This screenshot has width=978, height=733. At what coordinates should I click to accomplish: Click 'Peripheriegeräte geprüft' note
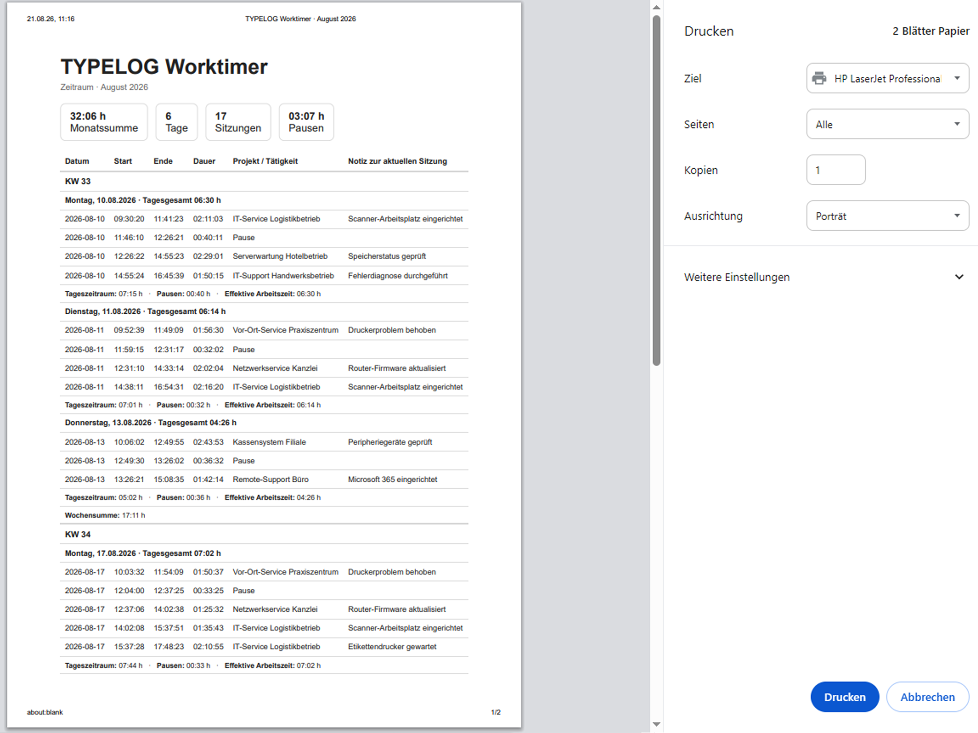(x=390, y=442)
